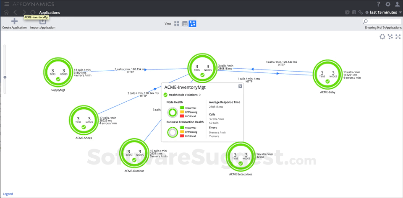Click the chain link share icon
Image resolution: width=403 pixels, height=198 pixels.
361,12
